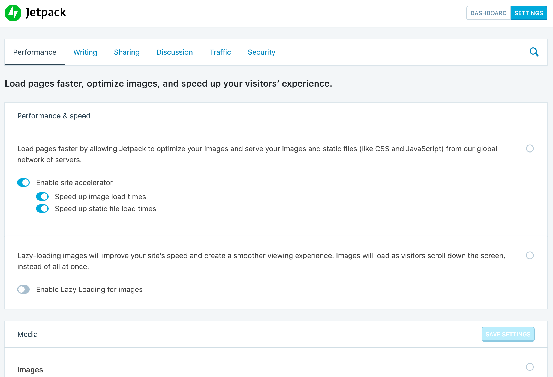The width and height of the screenshot is (553, 377).
Task: Toggle Speed up static file load times
Action: pyautogui.click(x=42, y=209)
